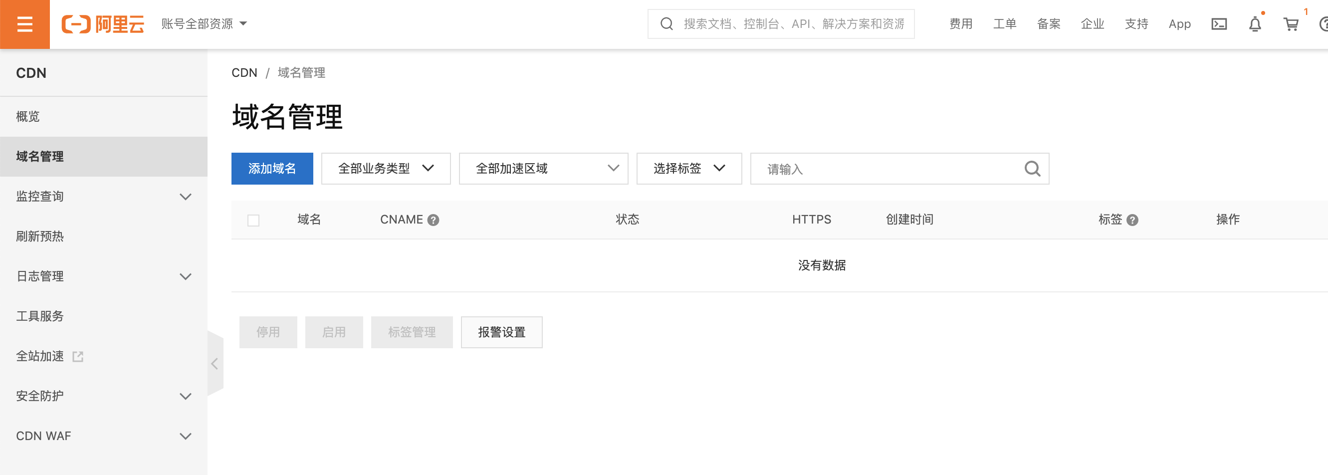Open the shopping cart

point(1291,24)
